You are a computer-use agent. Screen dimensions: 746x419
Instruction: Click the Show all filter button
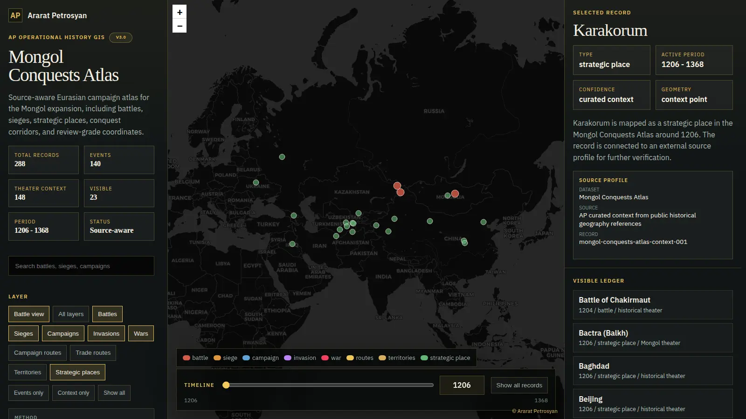click(114, 393)
